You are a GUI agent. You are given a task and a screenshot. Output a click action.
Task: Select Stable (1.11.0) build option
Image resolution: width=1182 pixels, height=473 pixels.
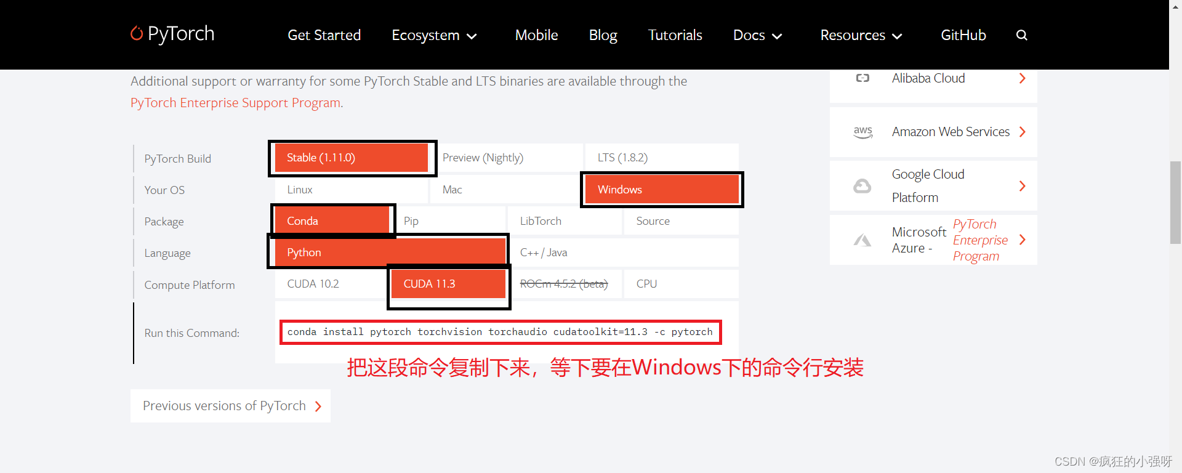352,158
